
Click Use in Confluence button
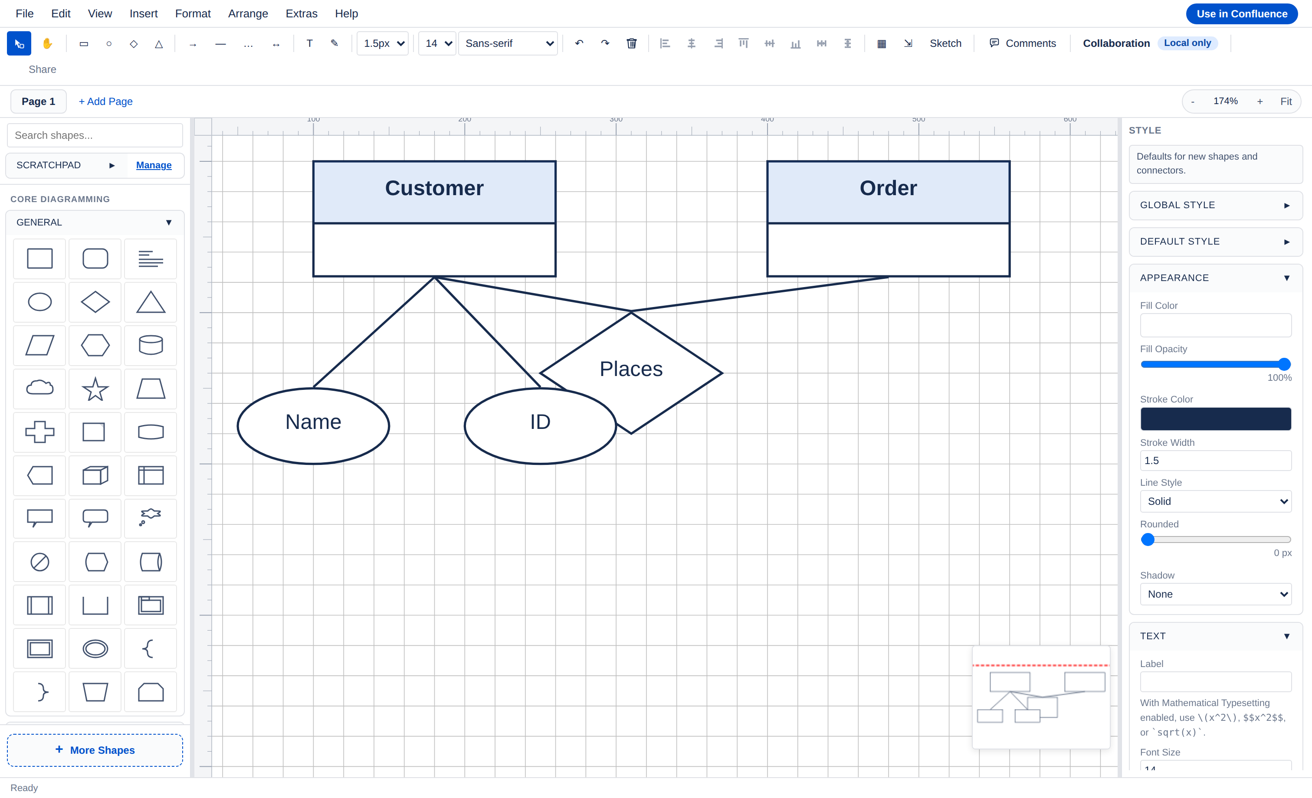click(x=1241, y=14)
